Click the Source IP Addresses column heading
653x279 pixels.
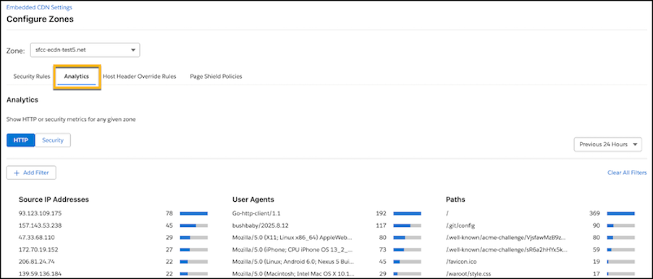click(54, 199)
